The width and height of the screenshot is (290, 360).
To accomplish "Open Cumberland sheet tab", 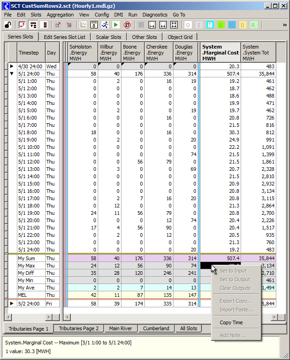I will [x=156, y=328].
